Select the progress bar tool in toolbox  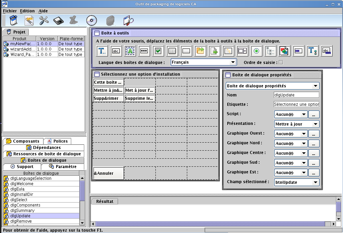[299, 51]
